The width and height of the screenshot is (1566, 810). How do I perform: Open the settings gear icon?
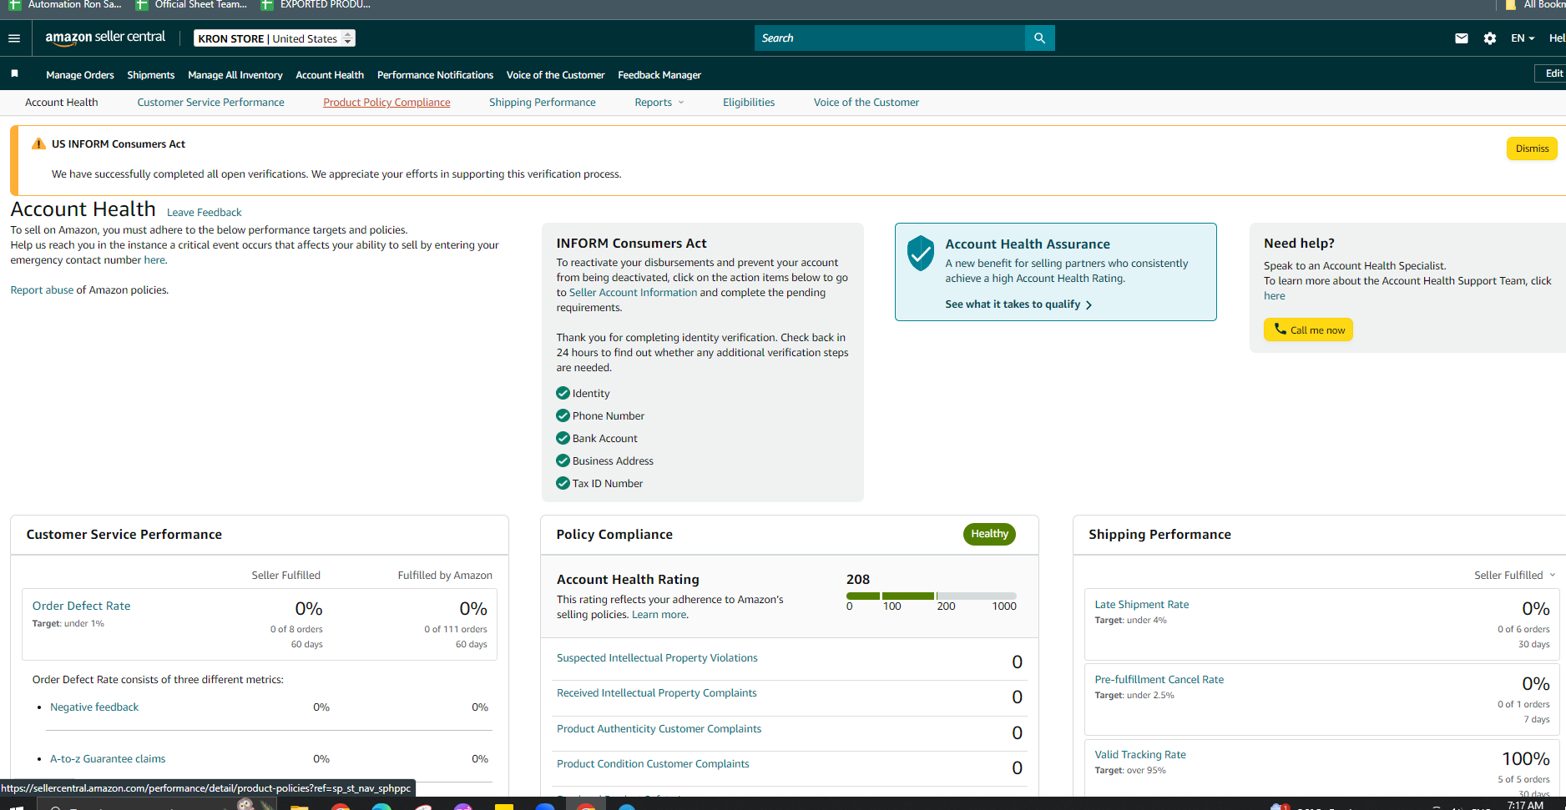click(1489, 38)
